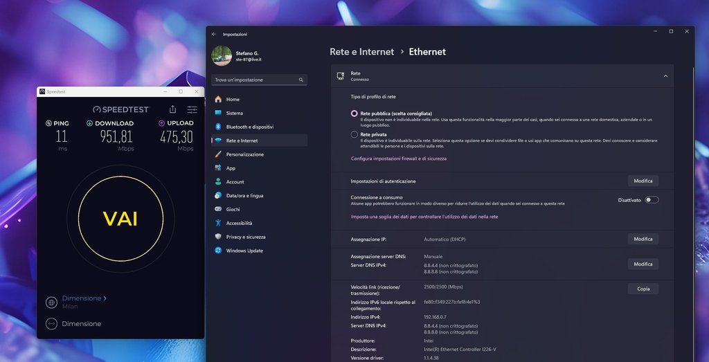Click the App grid icon in sidebar

tap(218, 168)
